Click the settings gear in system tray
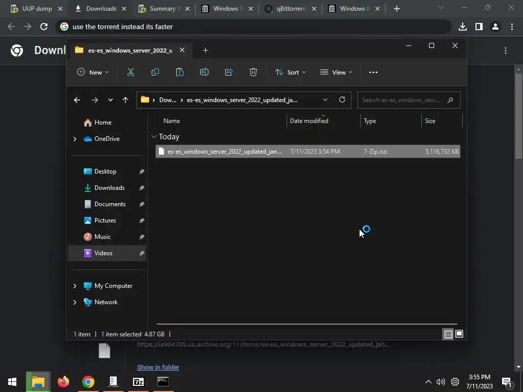Image resolution: width=523 pixels, height=392 pixels. point(455,382)
